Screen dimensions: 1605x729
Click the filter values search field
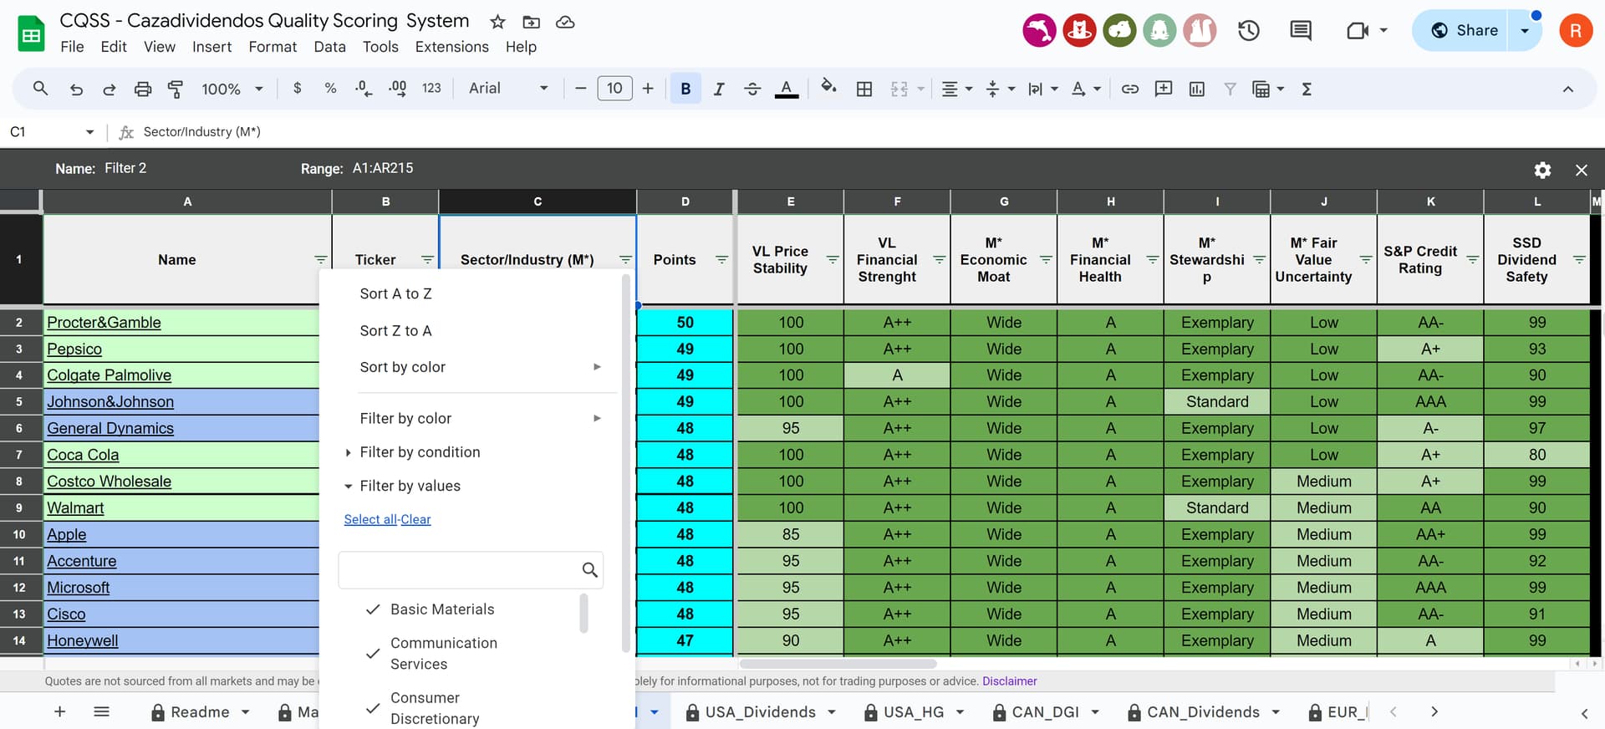[471, 570]
